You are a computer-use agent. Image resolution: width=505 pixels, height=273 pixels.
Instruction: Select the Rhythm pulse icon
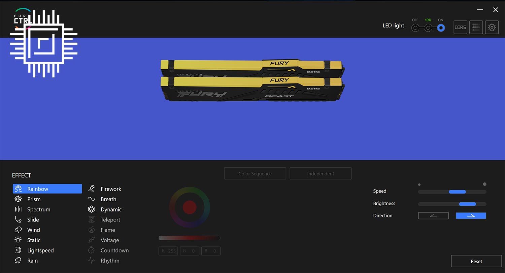click(91, 261)
